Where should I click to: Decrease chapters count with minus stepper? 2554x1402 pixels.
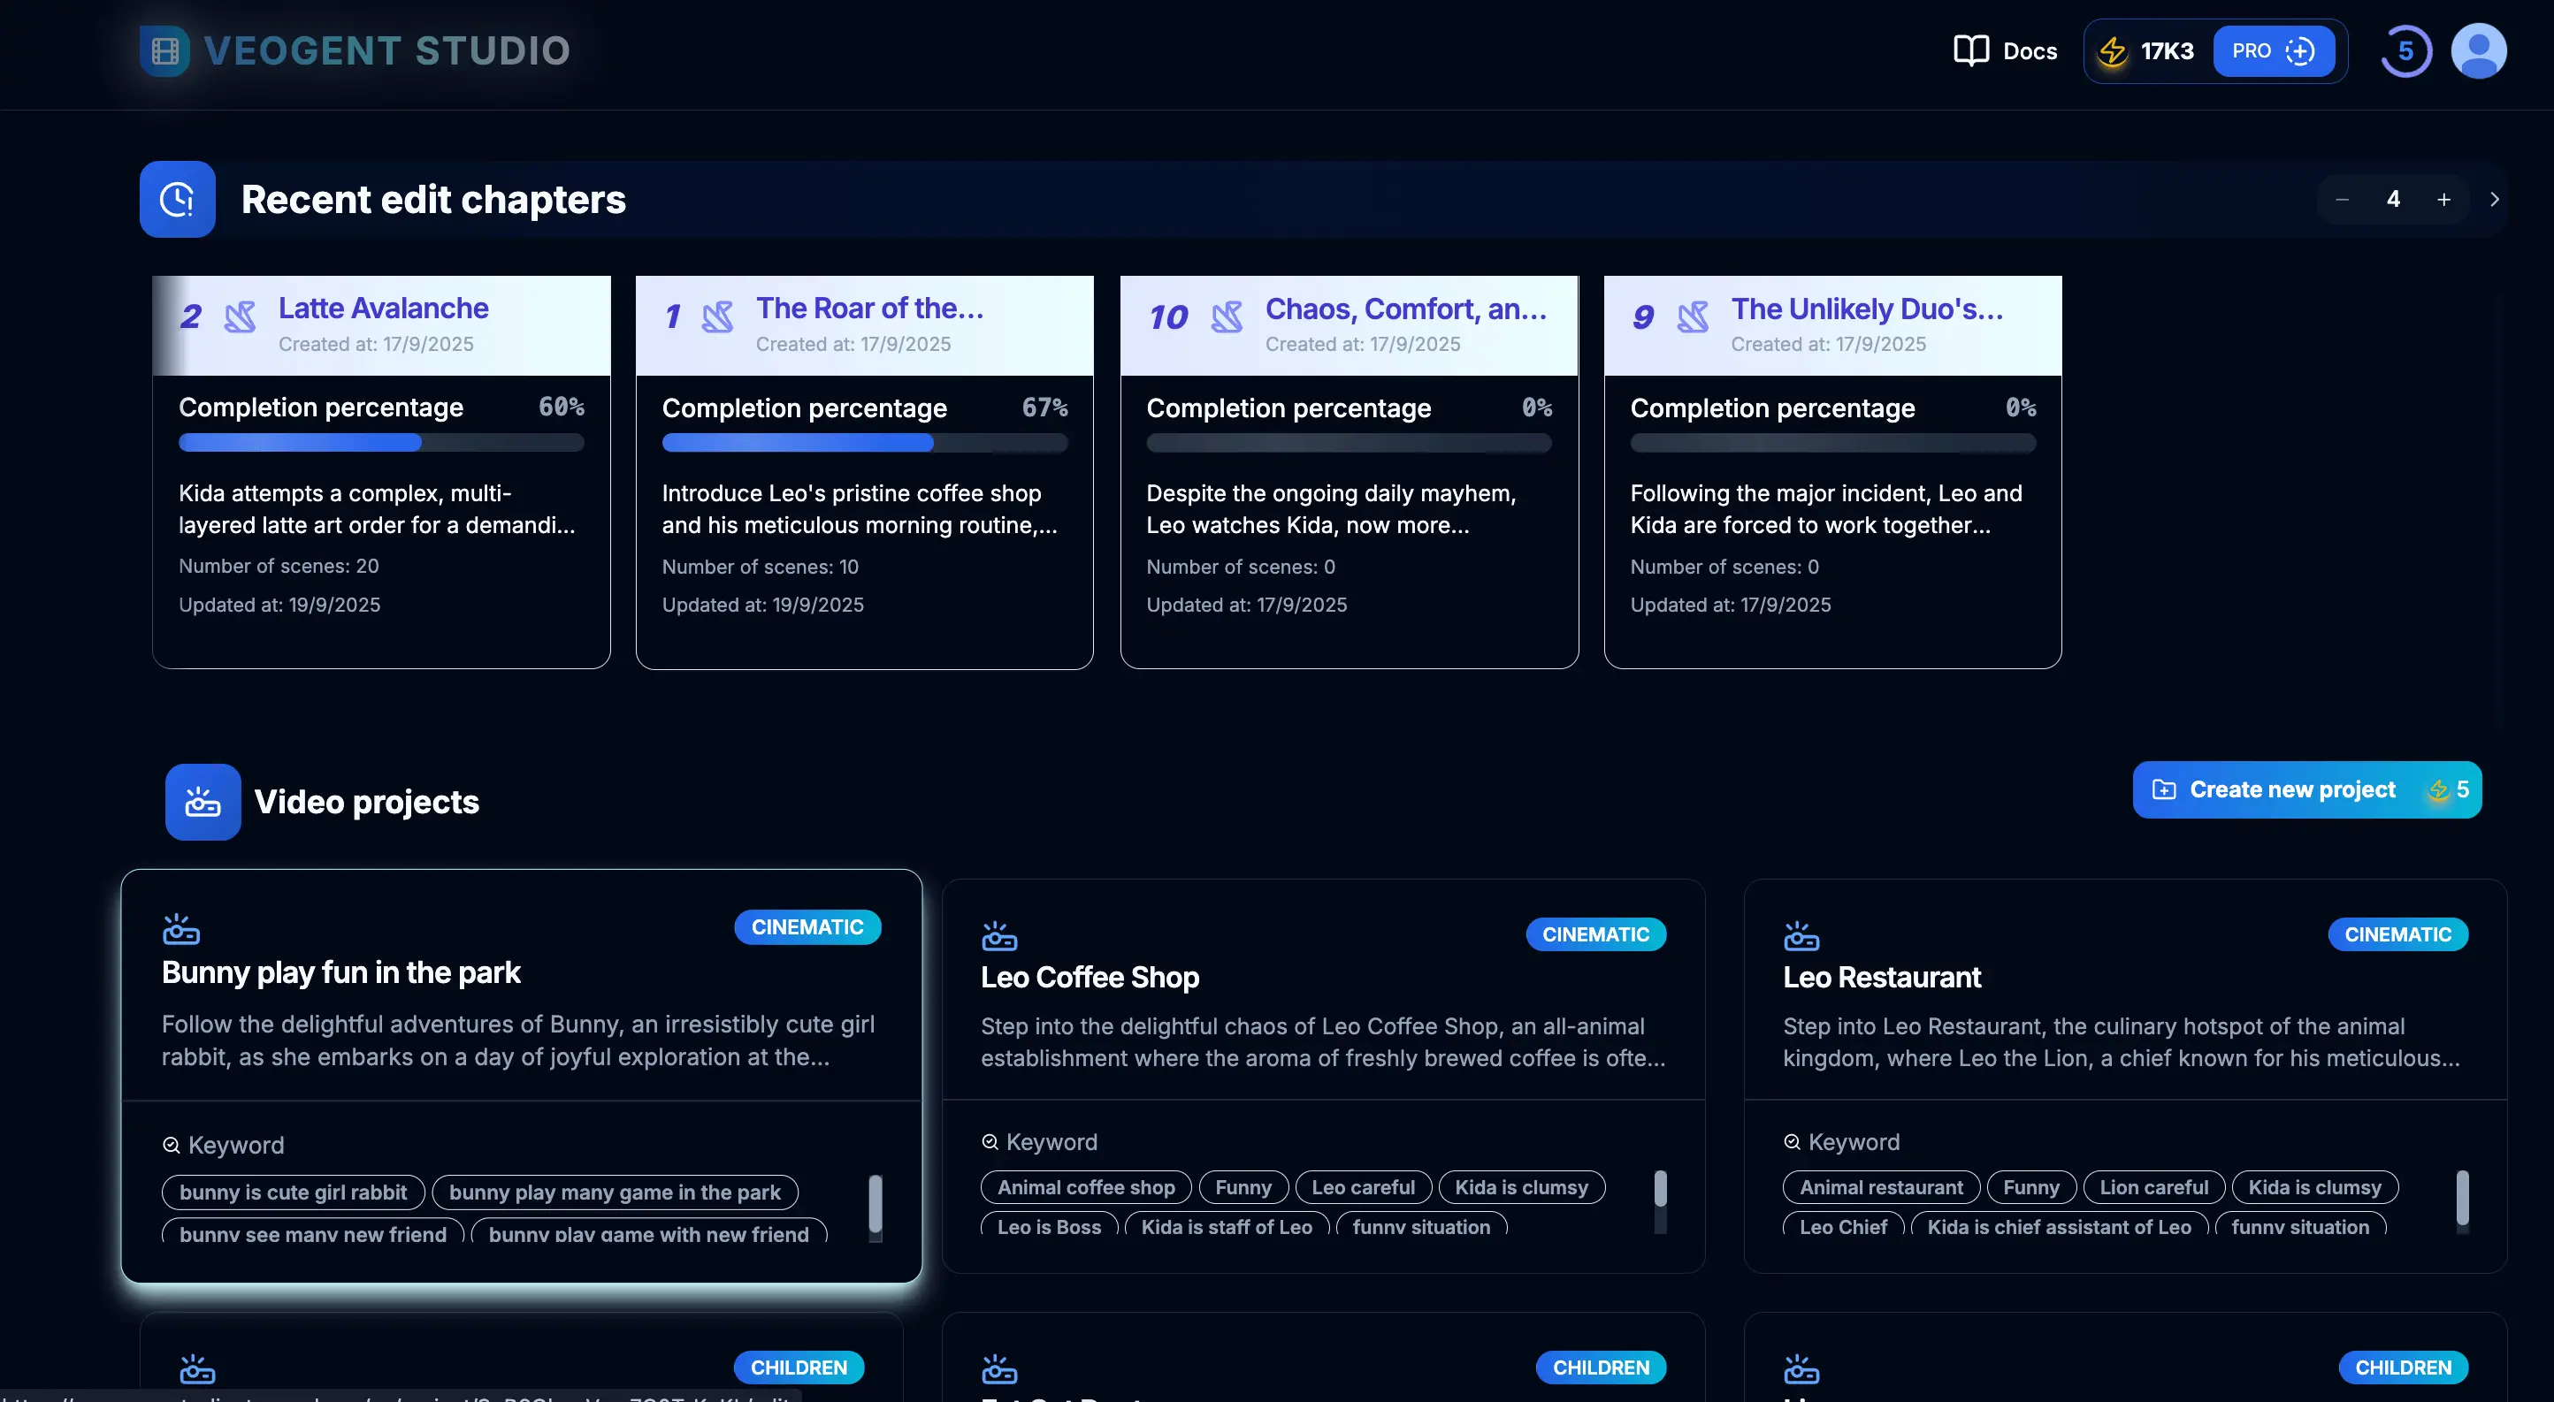coord(2342,199)
